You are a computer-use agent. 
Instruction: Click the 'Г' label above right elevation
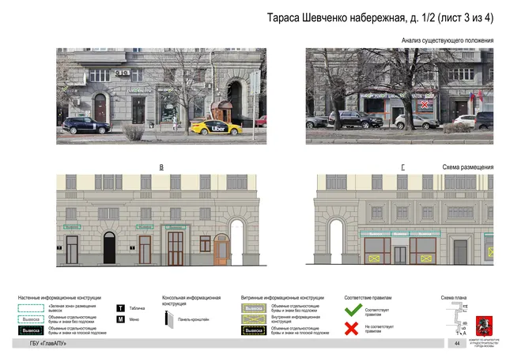(x=402, y=167)
